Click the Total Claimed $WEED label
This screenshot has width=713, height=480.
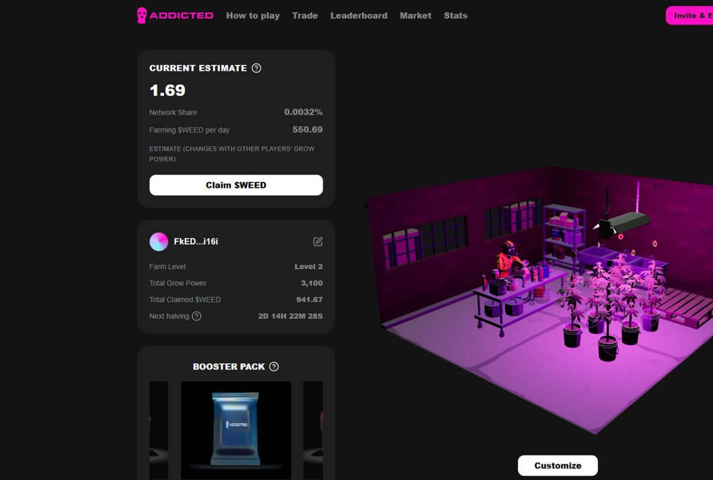pyautogui.click(x=185, y=300)
